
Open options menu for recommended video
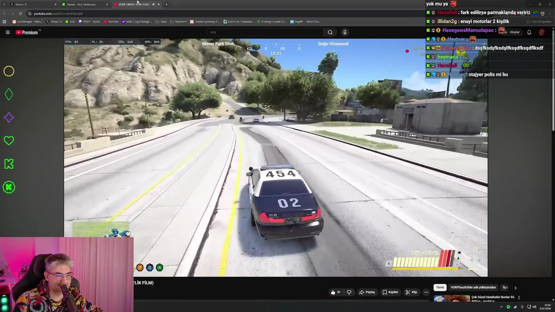point(519,297)
